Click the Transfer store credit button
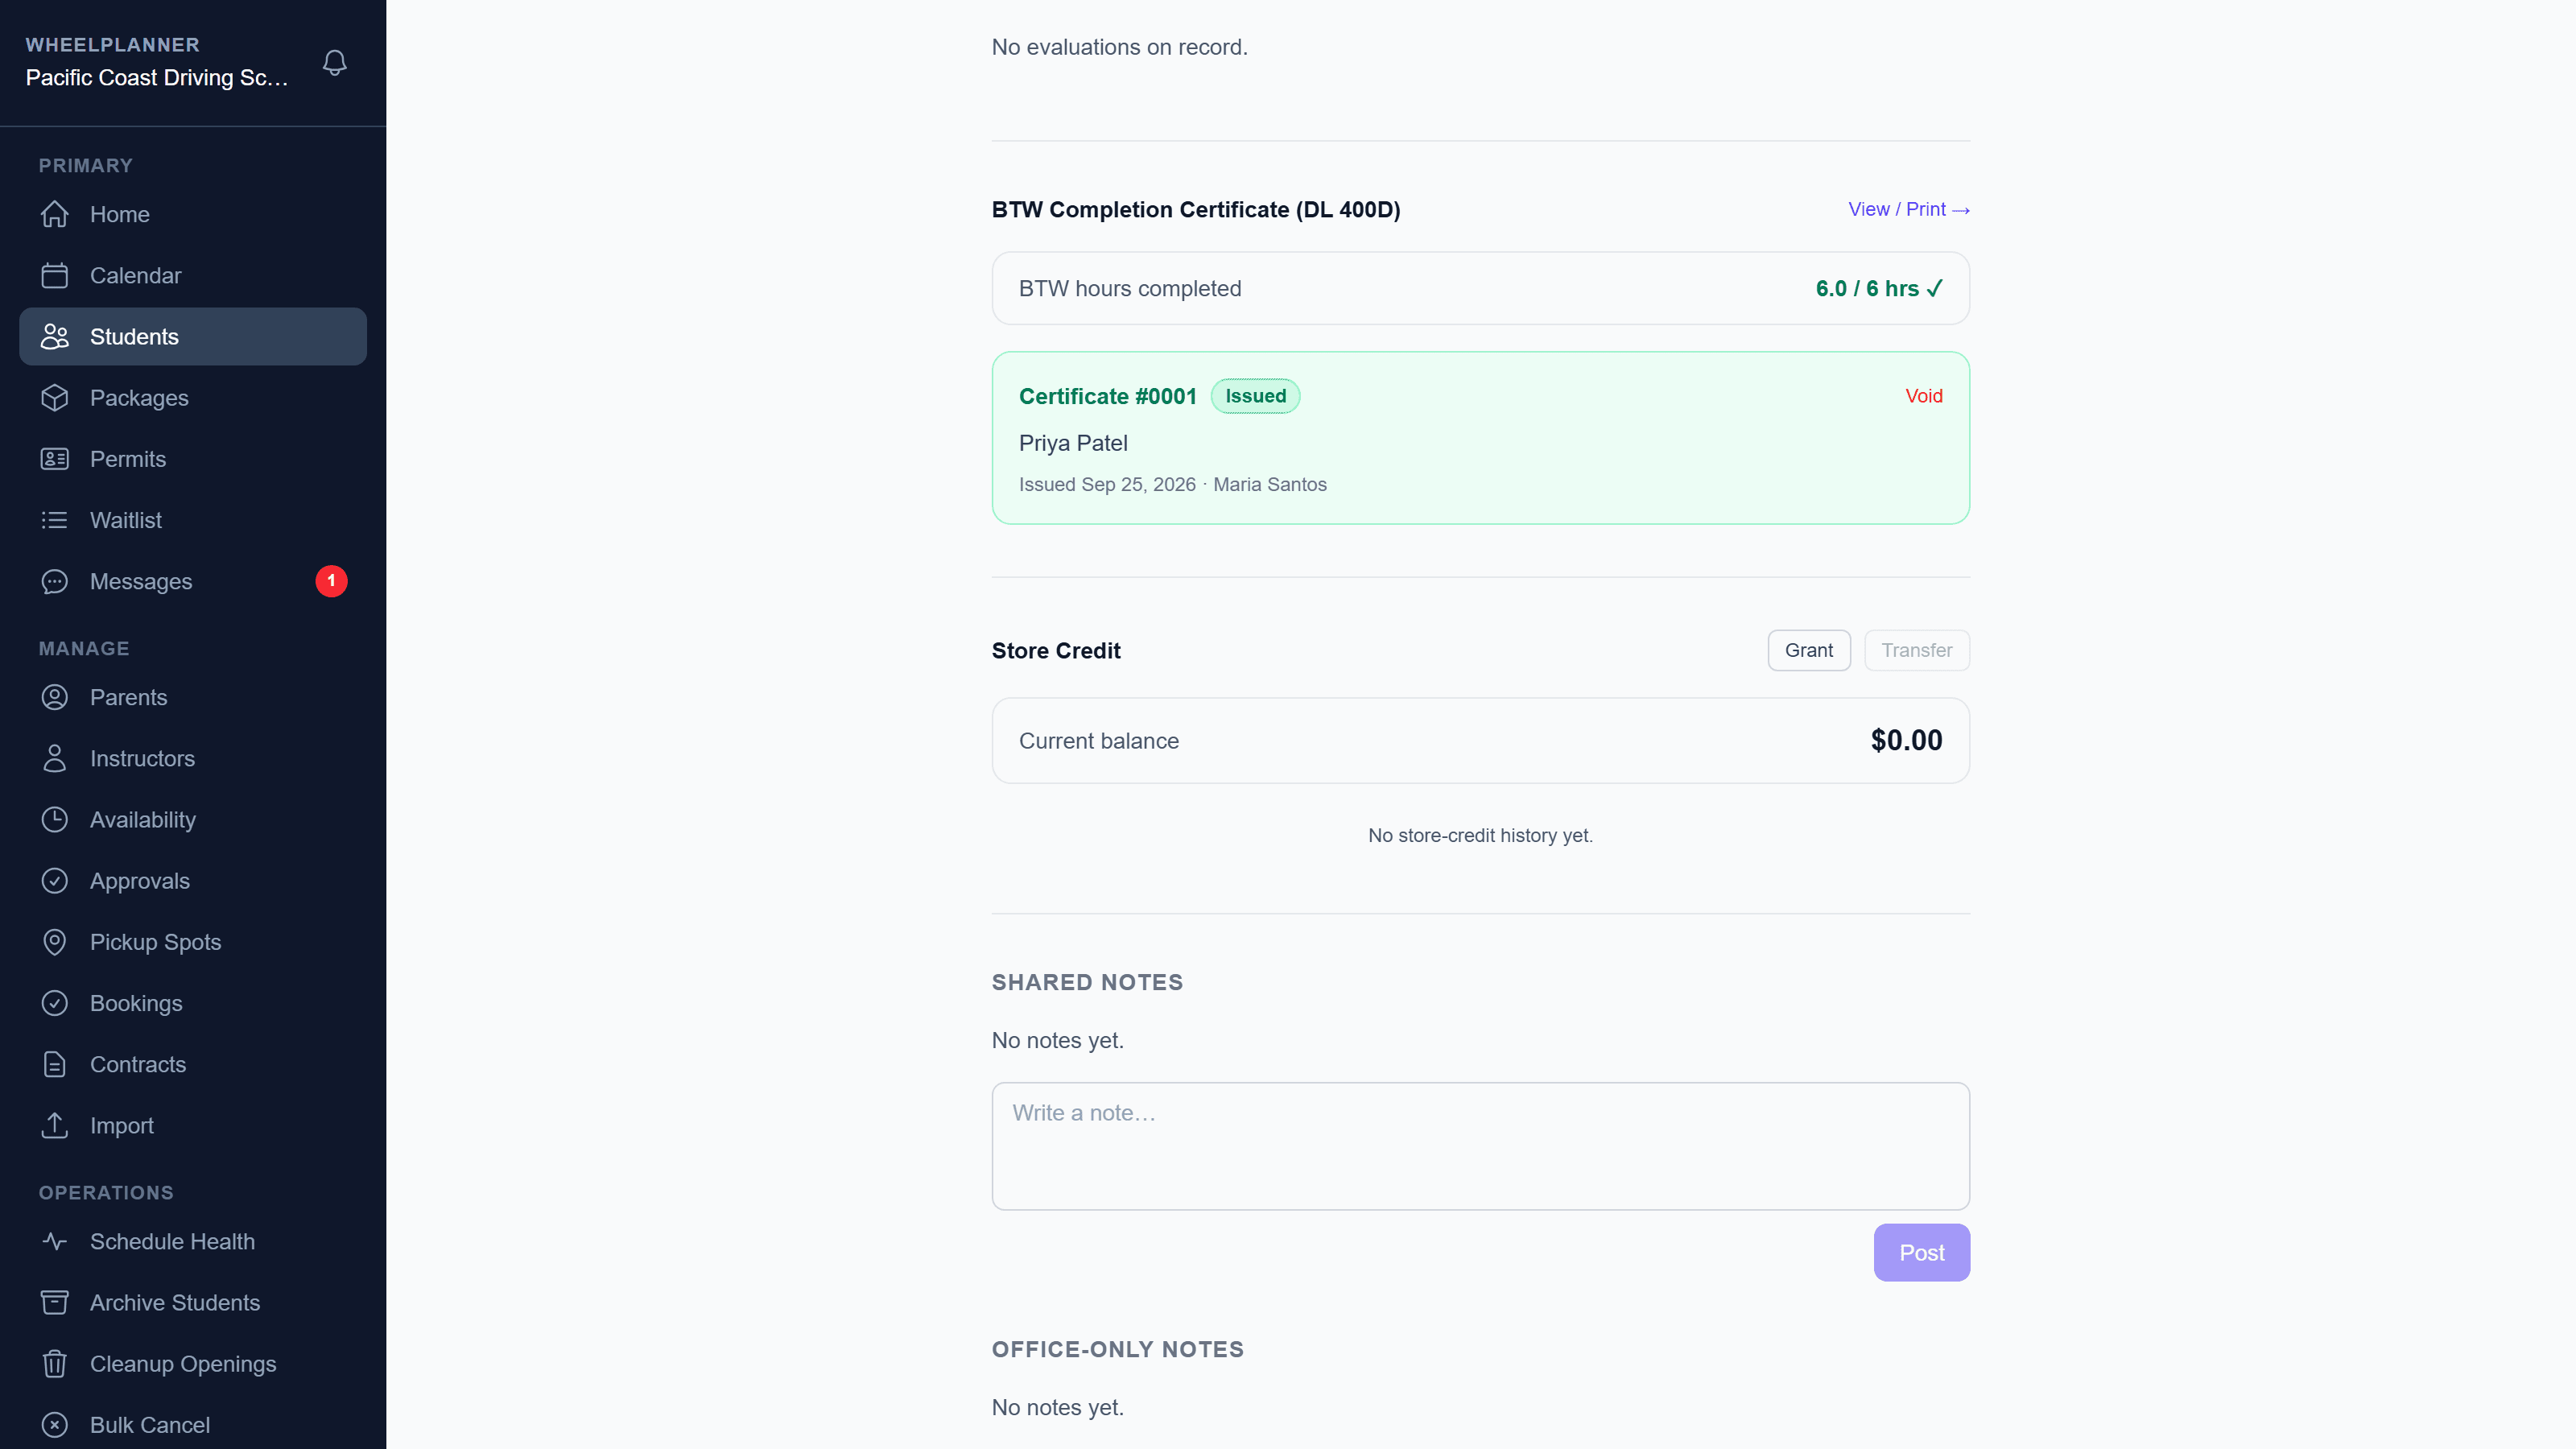 [x=1916, y=650]
